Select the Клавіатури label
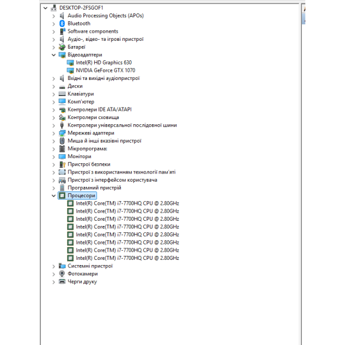345x345 pixels. 80,94
